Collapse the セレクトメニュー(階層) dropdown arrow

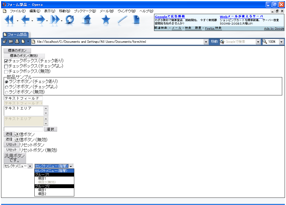click(x=71, y=166)
